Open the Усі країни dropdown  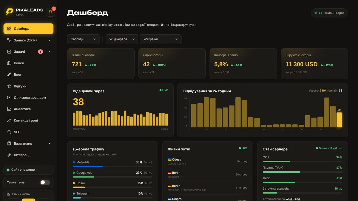(161, 39)
